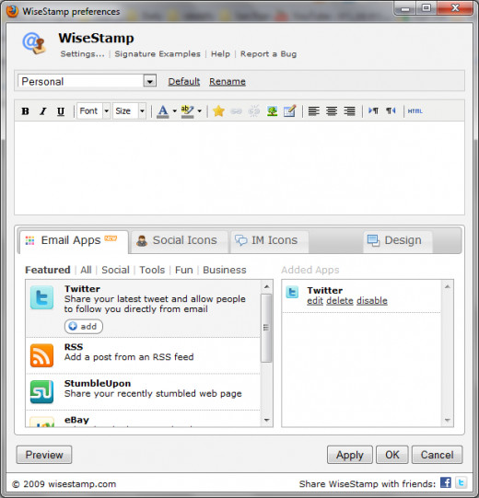This screenshot has width=479, height=498.
Task: Set right-to-left text direction
Action: pyautogui.click(x=391, y=110)
